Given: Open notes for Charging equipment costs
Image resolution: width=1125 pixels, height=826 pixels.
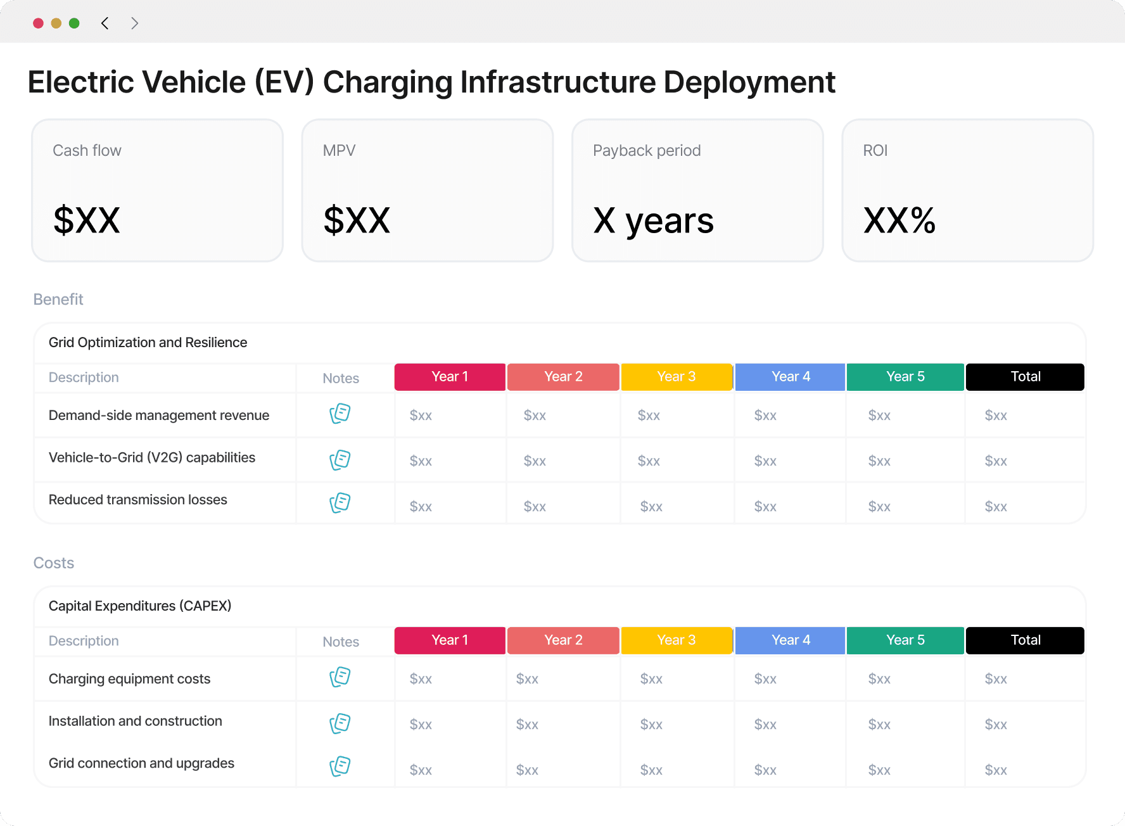Looking at the screenshot, I should [x=340, y=677].
